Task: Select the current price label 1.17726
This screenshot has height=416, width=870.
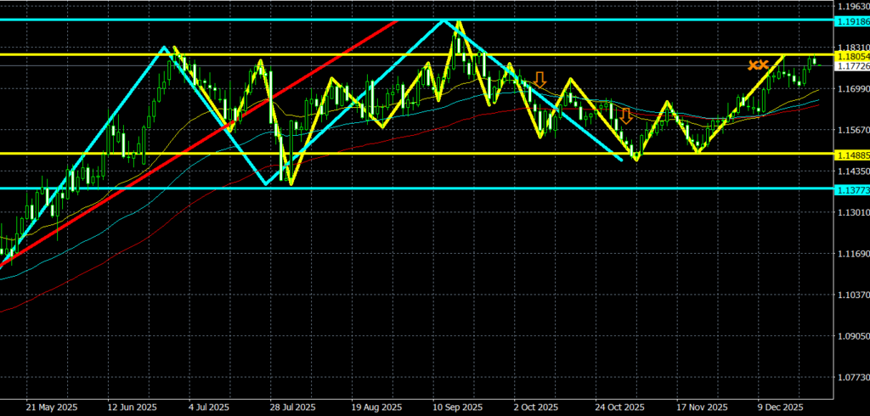Action: [851, 65]
